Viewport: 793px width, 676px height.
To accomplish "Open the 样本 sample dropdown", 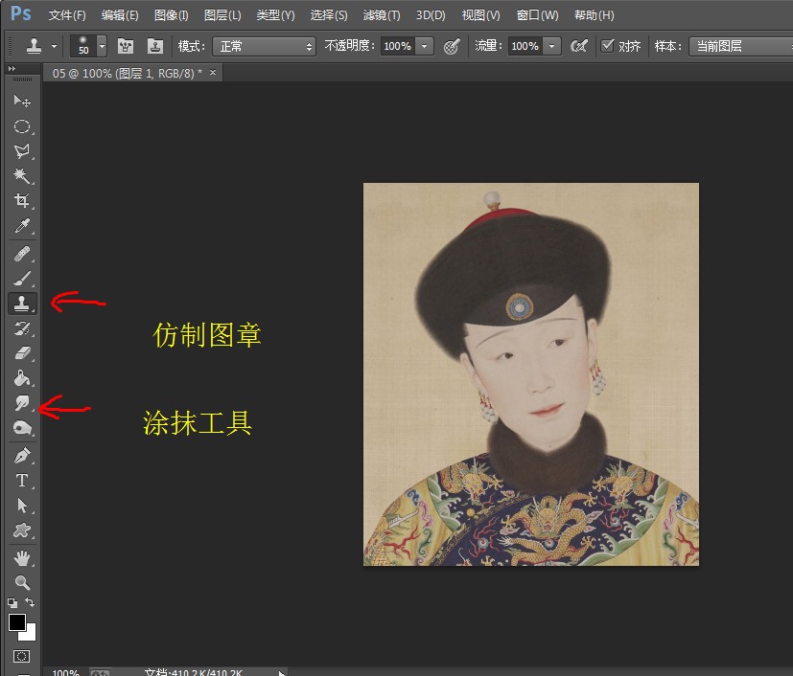I will point(741,47).
